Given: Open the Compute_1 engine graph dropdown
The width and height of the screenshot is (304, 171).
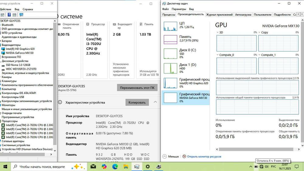Looking at the screenshot, I should [259, 55].
